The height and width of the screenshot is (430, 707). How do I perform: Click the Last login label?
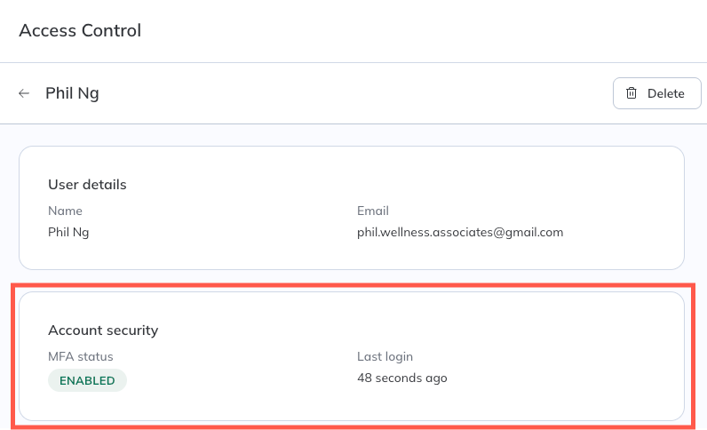point(385,356)
